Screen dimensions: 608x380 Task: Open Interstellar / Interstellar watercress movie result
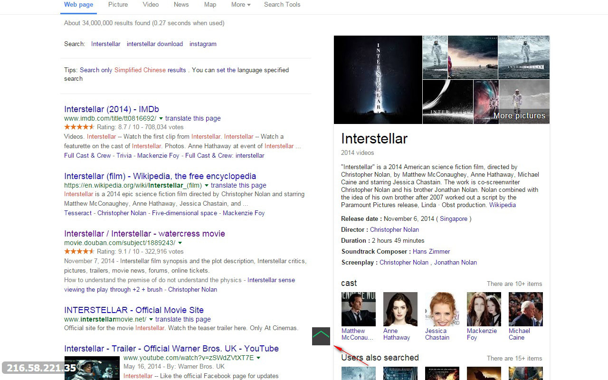144,234
